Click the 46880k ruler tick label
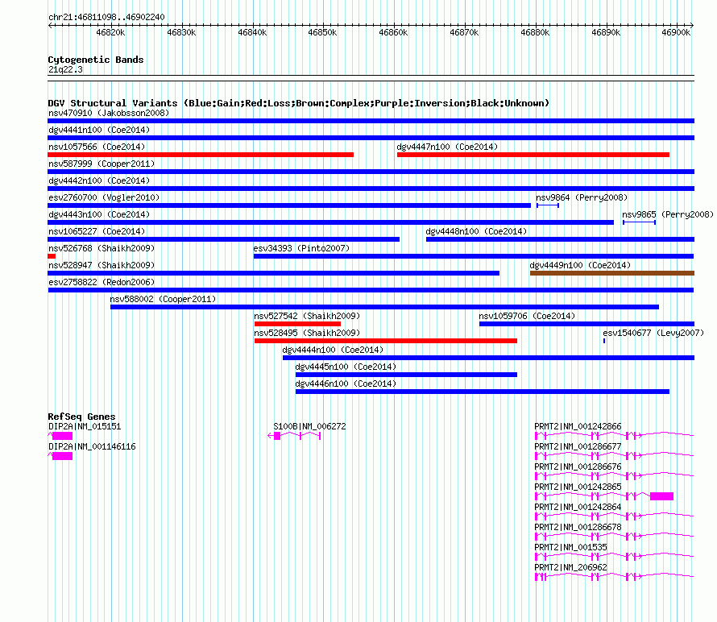This screenshot has height=622, width=717. coord(535,32)
